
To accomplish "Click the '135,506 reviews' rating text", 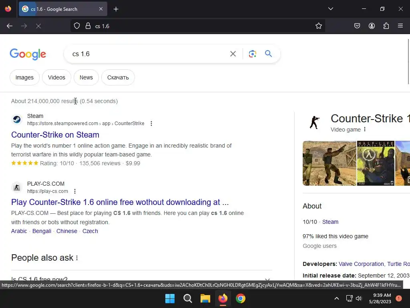I will (x=100, y=163).
